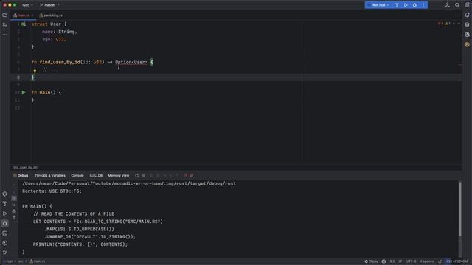The image size is (472, 265).
Task: Open Search Everywhere magnifier icon
Action: click(457, 5)
